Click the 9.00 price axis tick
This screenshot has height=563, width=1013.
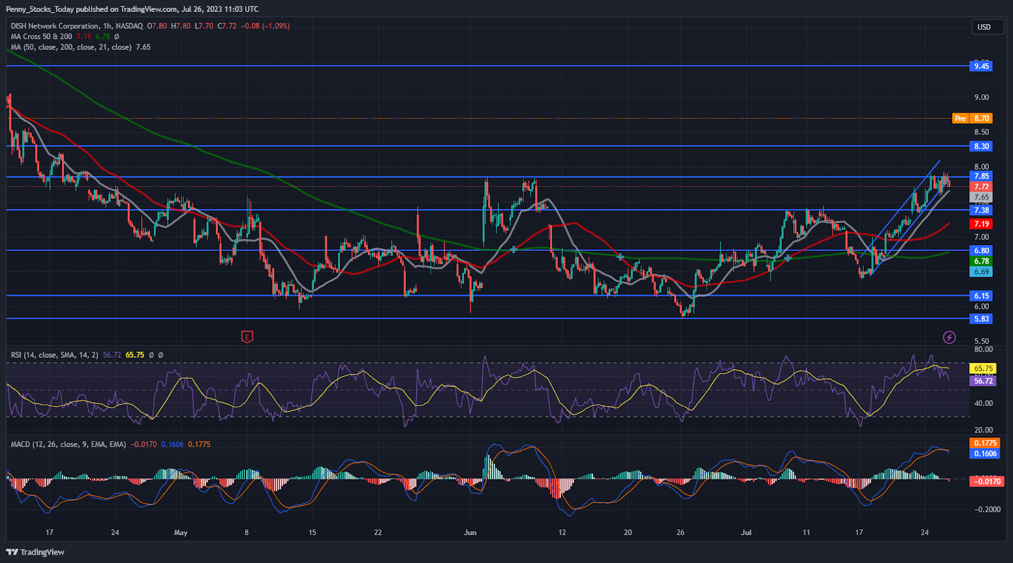click(981, 98)
